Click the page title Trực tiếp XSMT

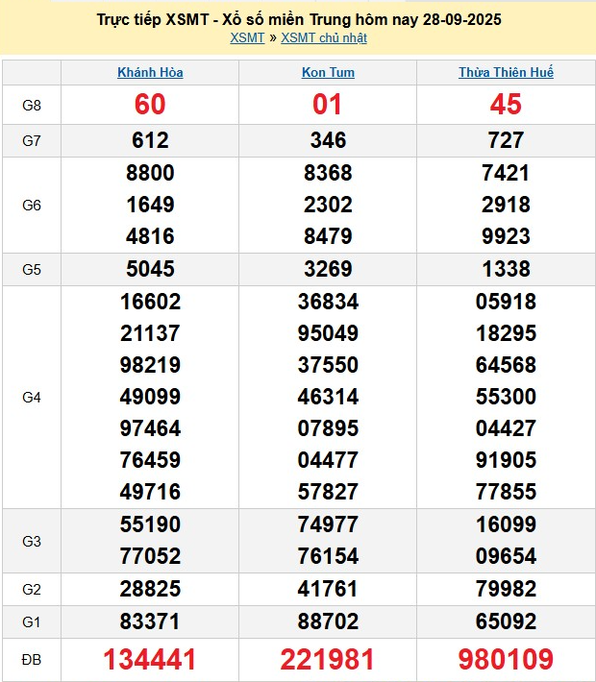coord(299,19)
